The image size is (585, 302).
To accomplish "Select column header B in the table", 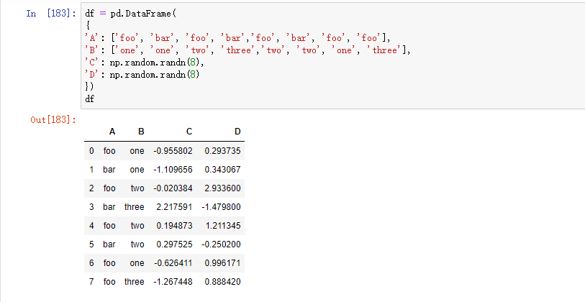I will [141, 132].
